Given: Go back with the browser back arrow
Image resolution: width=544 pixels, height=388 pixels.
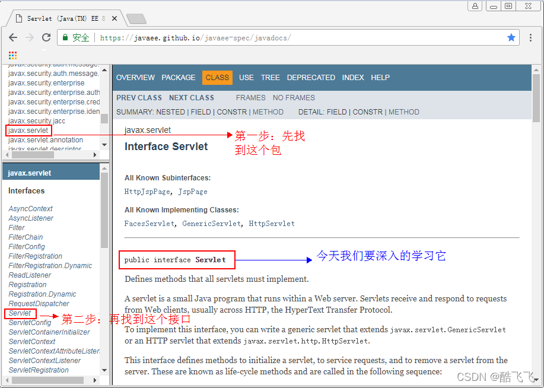Looking at the screenshot, I should (13, 37).
